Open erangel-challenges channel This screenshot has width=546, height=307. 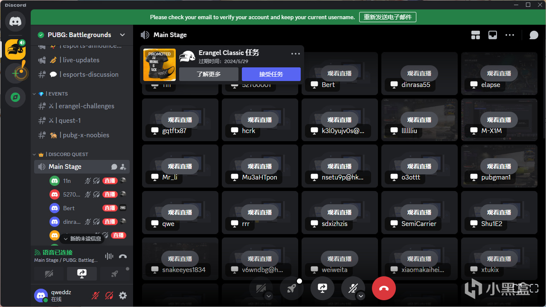[x=82, y=106]
